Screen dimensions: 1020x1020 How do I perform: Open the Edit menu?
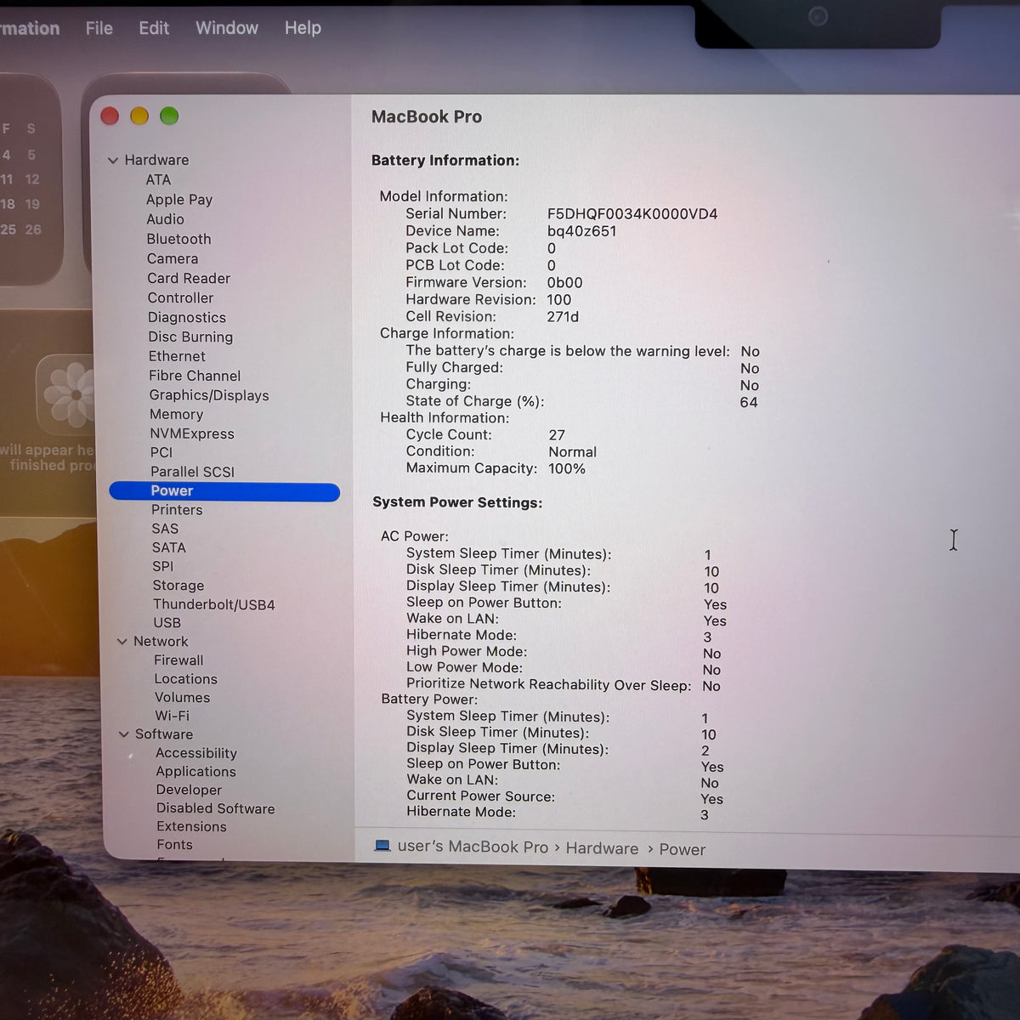[x=154, y=28]
